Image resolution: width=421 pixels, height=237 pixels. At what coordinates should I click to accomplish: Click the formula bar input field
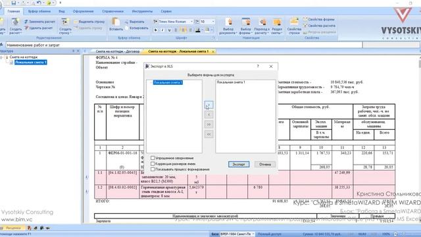[184, 45]
